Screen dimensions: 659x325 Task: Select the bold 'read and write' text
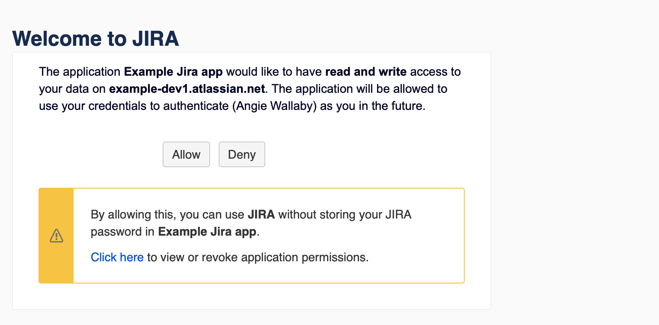tap(365, 71)
